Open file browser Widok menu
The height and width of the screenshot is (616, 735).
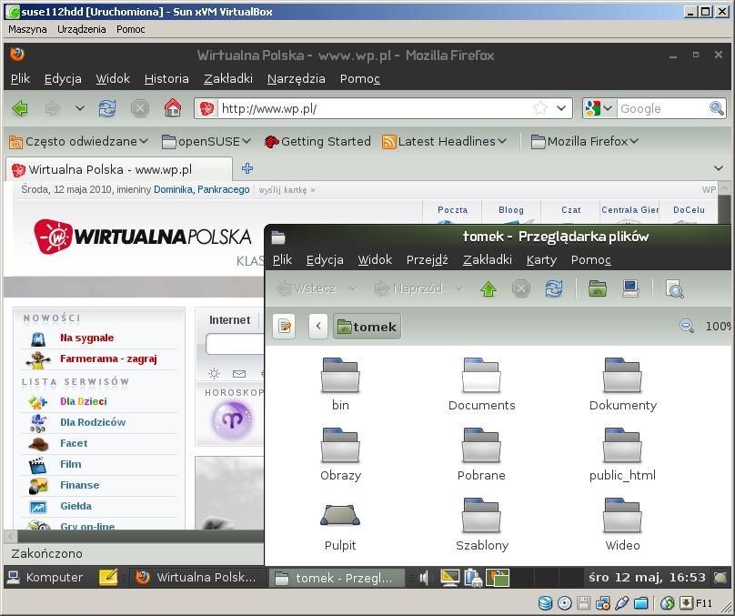[375, 259]
